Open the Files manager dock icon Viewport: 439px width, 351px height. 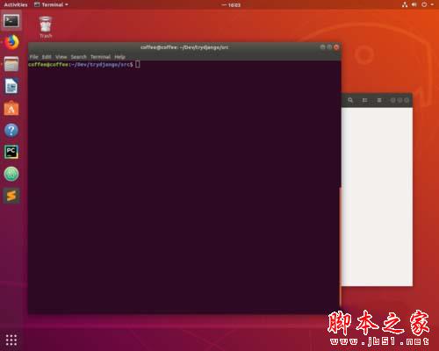point(11,64)
